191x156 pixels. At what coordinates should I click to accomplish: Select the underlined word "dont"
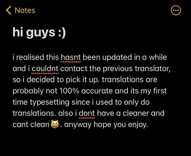tap(87, 113)
